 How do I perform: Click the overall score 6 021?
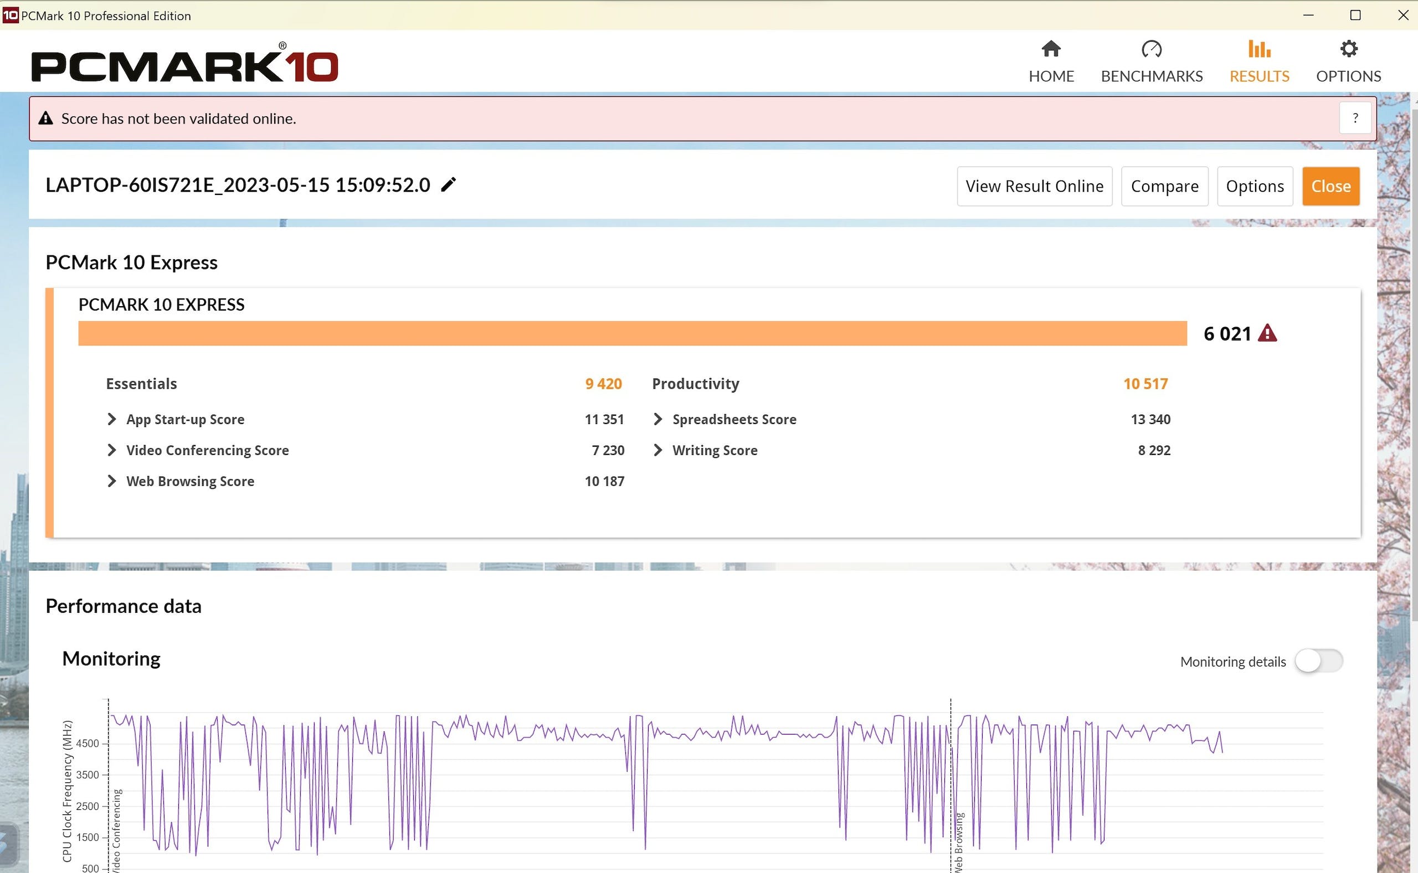point(1227,334)
